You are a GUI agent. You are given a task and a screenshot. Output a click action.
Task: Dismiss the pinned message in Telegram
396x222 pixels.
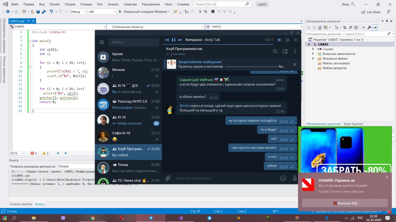295,64
